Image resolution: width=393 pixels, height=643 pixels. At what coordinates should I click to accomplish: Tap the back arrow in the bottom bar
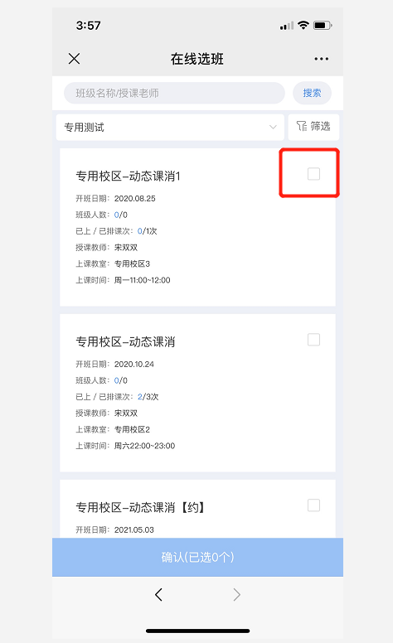[x=158, y=594]
